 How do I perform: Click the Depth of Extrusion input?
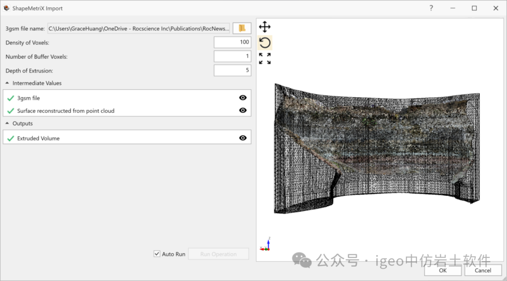click(232, 70)
